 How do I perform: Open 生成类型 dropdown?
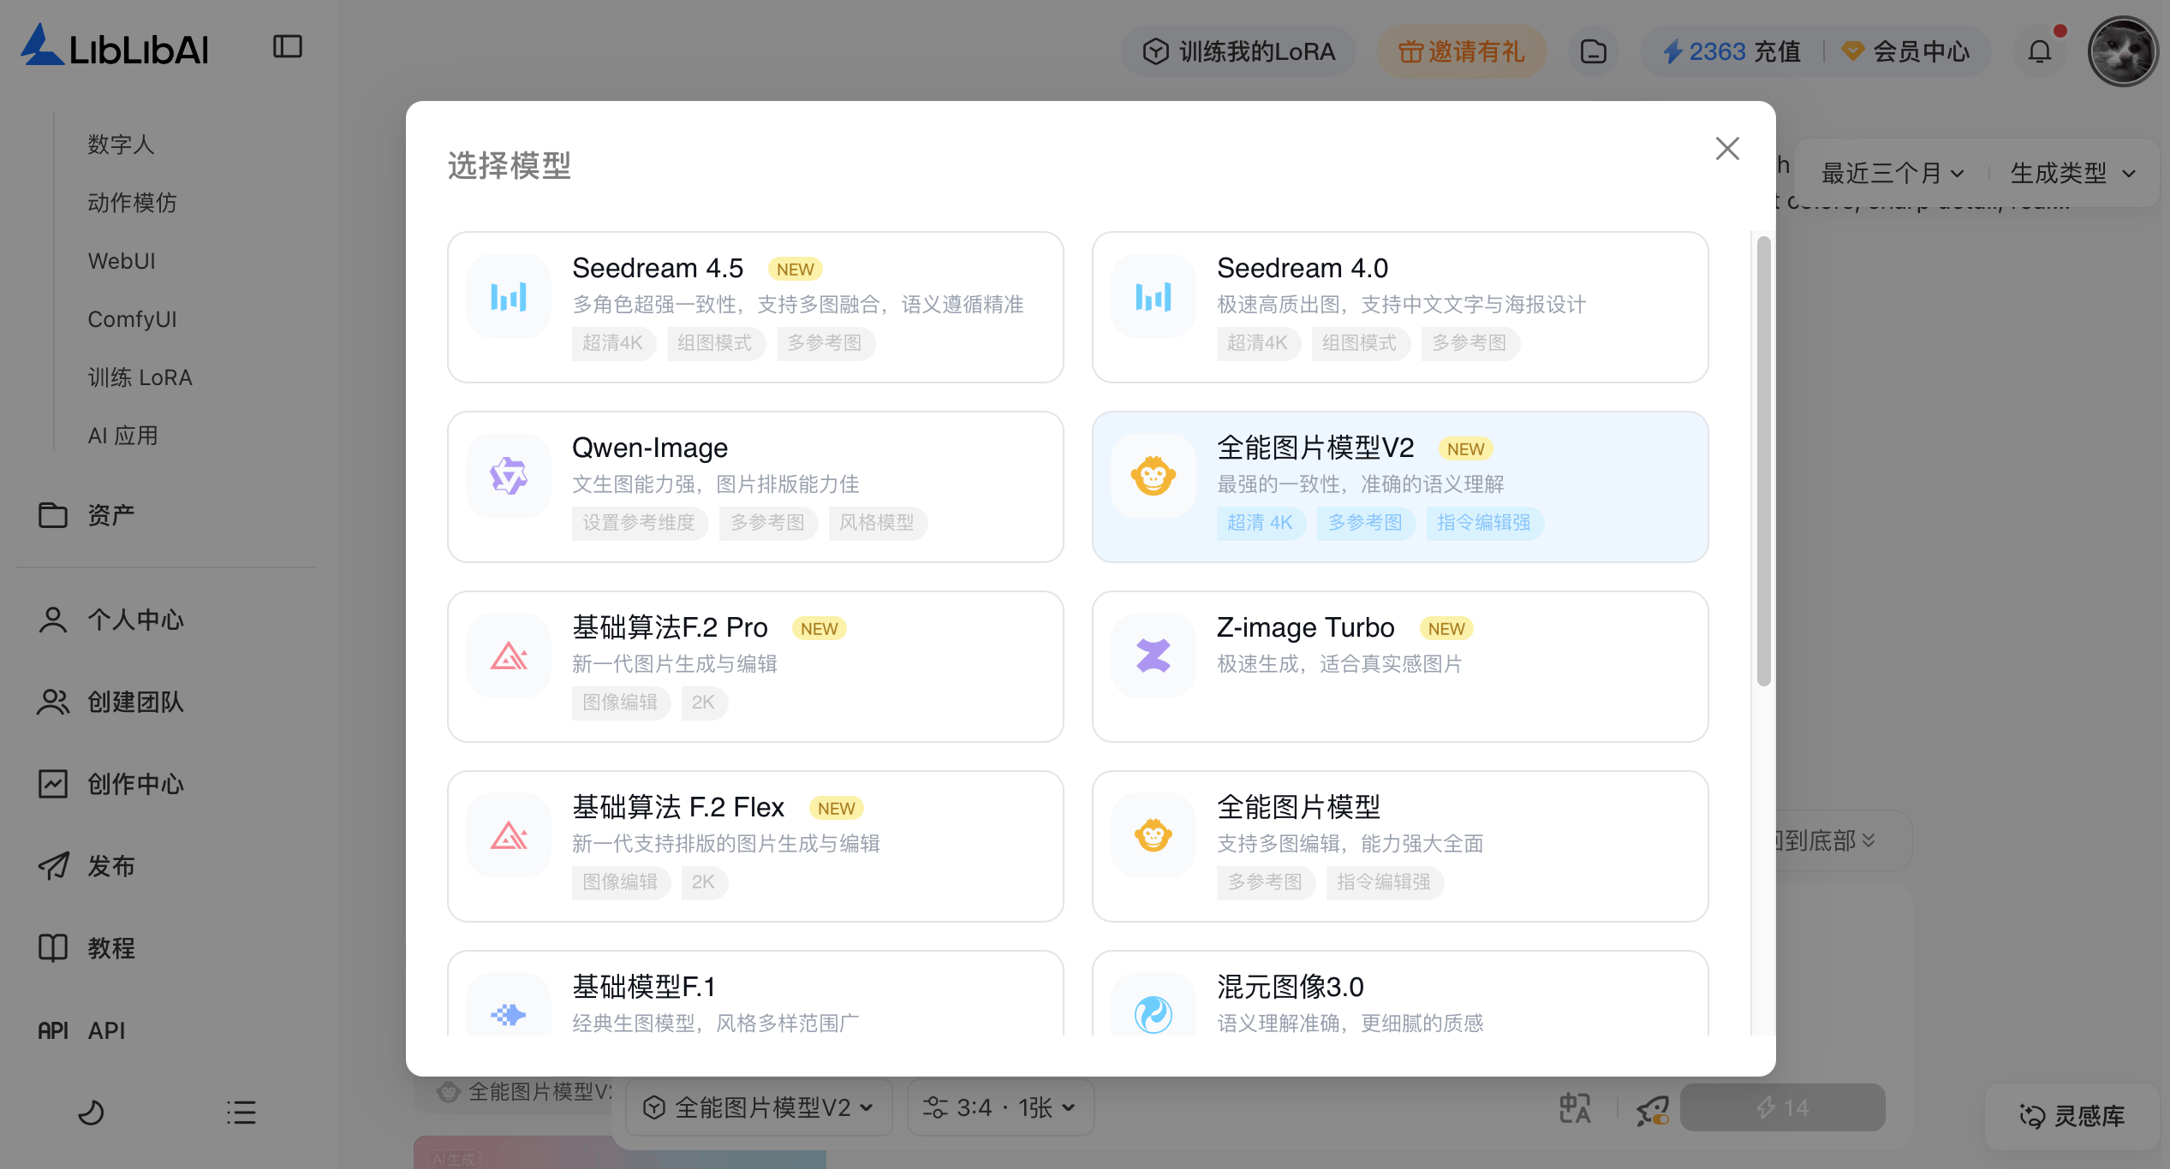(2072, 174)
